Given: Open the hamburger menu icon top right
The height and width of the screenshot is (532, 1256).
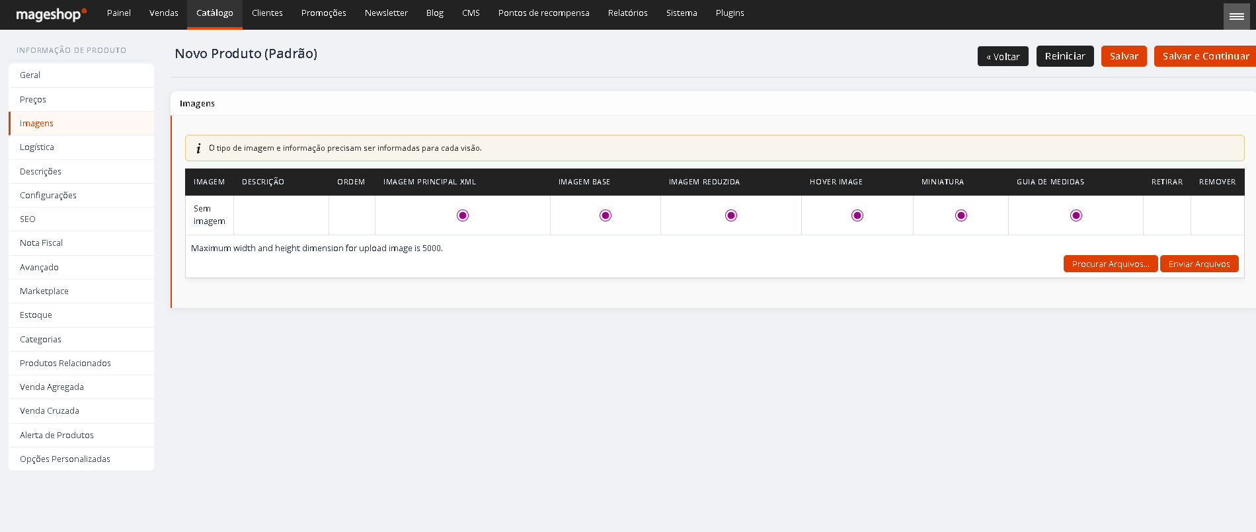Looking at the screenshot, I should point(1236,16).
